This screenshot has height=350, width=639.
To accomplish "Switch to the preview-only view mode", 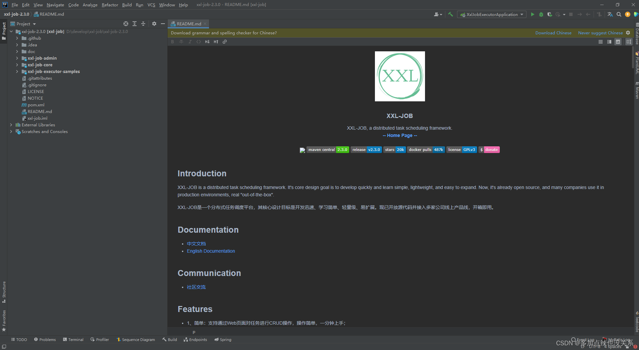I will point(618,42).
